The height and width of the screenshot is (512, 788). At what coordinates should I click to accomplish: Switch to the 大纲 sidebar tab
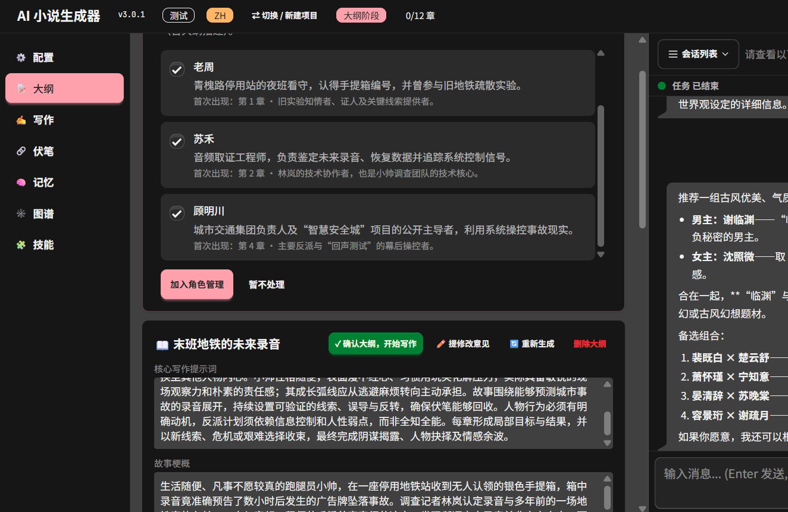click(64, 88)
